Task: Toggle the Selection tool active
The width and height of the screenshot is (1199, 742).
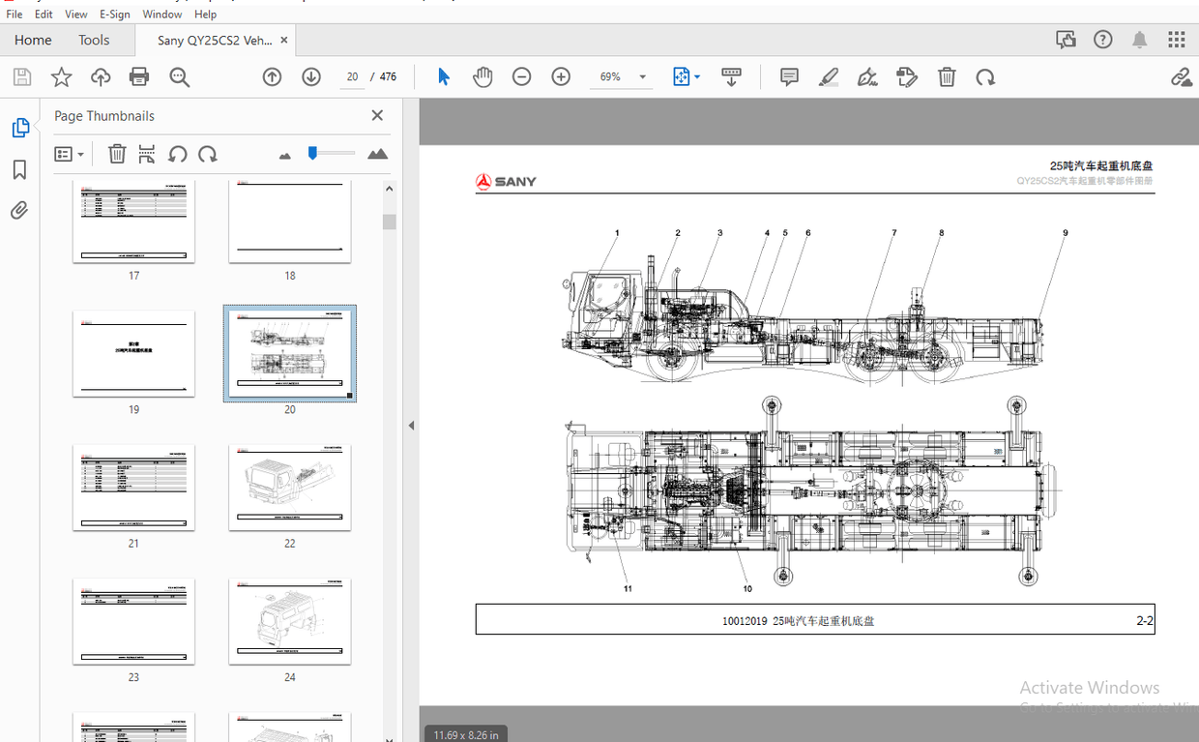Action: pos(443,76)
